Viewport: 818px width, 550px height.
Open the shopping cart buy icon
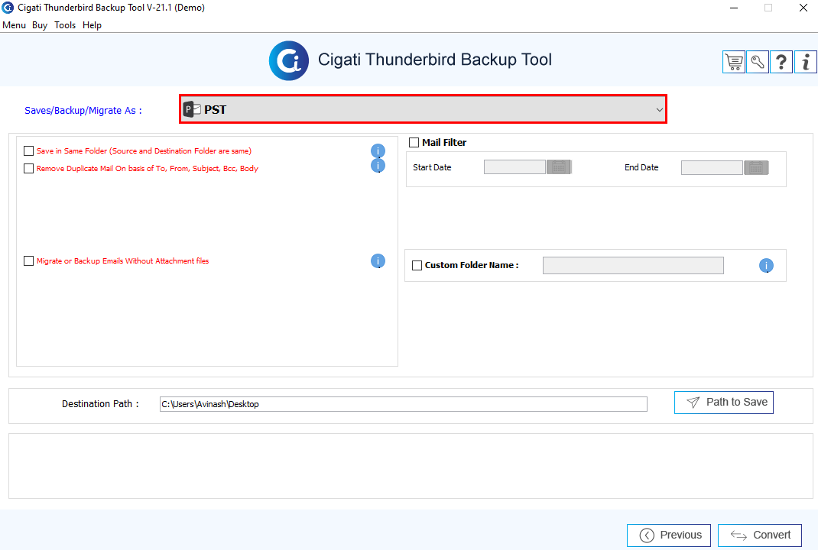(733, 62)
